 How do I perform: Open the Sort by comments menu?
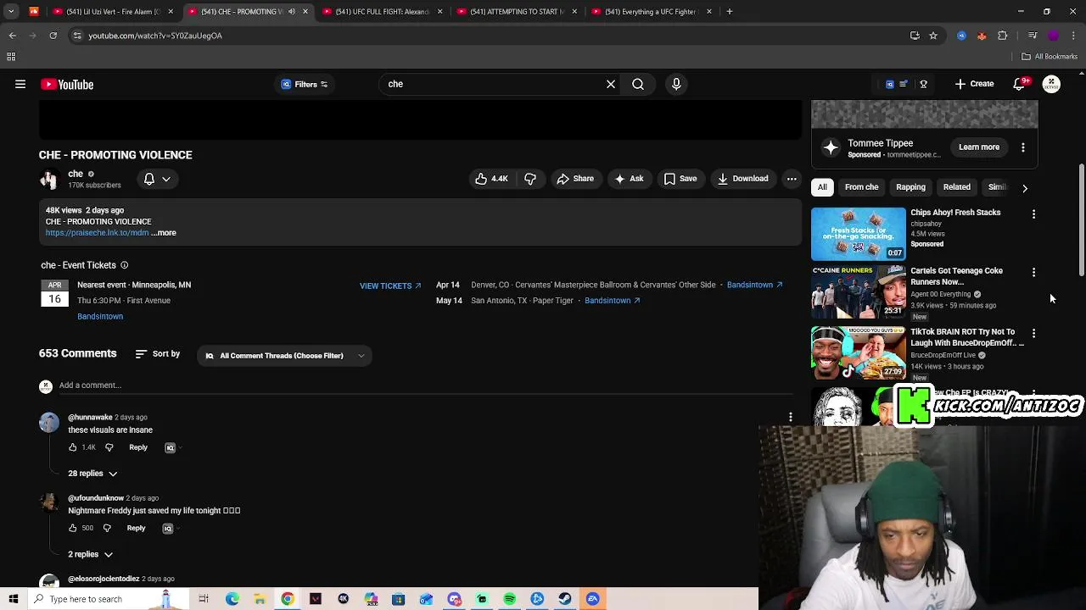[x=158, y=354]
